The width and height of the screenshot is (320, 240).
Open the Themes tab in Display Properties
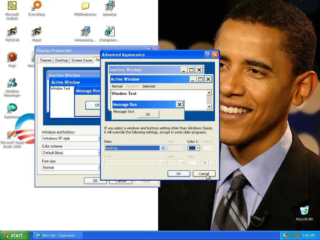pos(46,60)
